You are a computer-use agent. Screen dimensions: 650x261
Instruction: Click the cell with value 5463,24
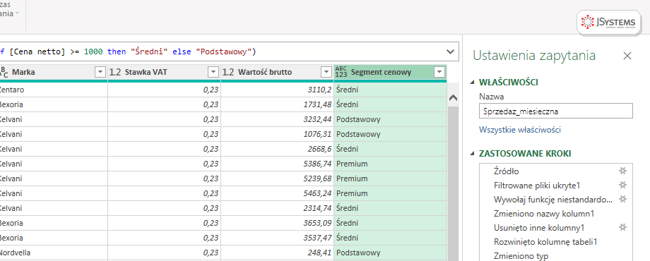pyautogui.click(x=278, y=193)
